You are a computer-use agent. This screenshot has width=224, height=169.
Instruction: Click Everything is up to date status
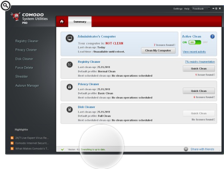point(93,149)
